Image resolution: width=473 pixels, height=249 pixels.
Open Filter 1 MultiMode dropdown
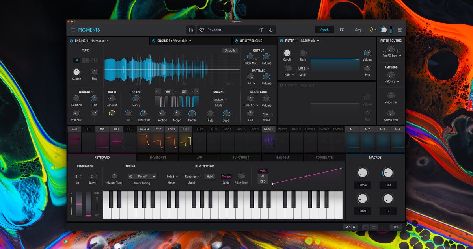pyautogui.click(x=310, y=41)
